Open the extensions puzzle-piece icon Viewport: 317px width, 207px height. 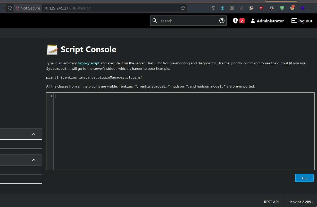click(x=241, y=8)
